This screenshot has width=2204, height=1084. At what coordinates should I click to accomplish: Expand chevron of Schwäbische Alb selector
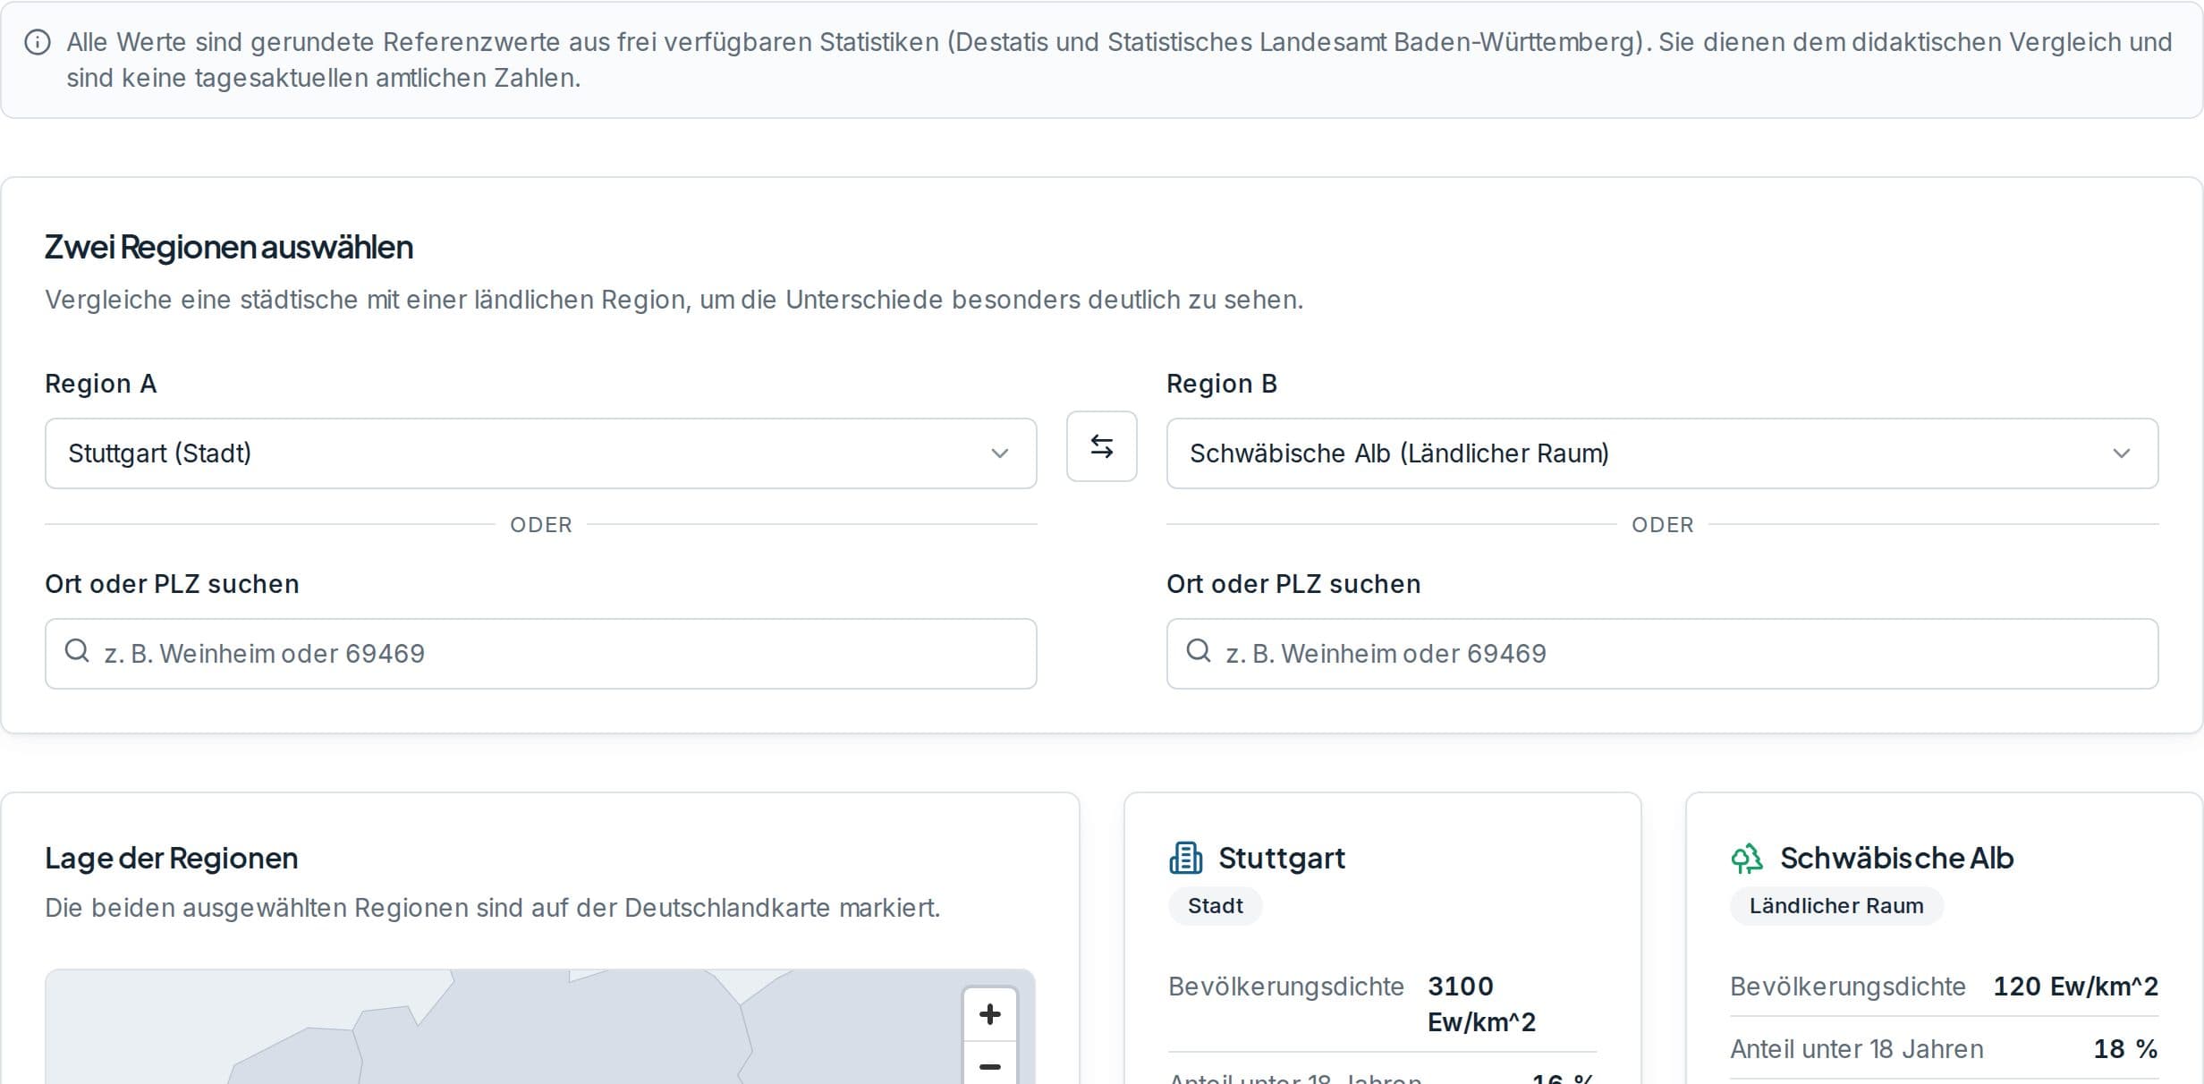click(2122, 453)
